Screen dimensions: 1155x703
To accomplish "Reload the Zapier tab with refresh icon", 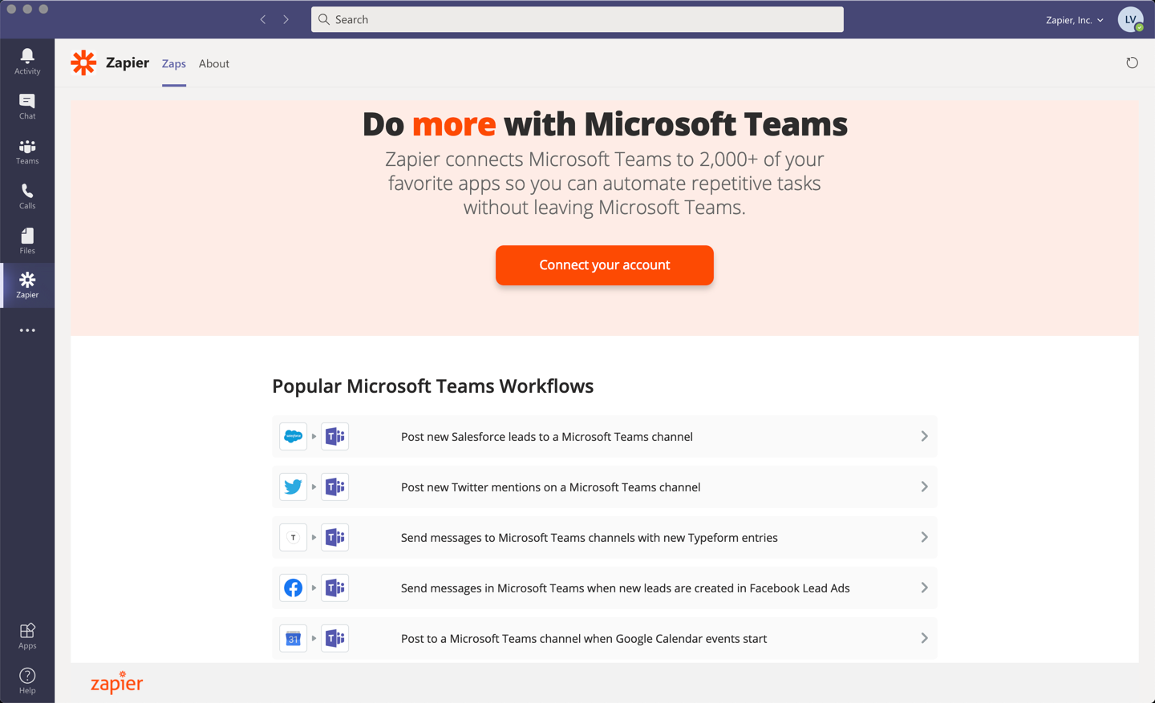I will (x=1132, y=63).
